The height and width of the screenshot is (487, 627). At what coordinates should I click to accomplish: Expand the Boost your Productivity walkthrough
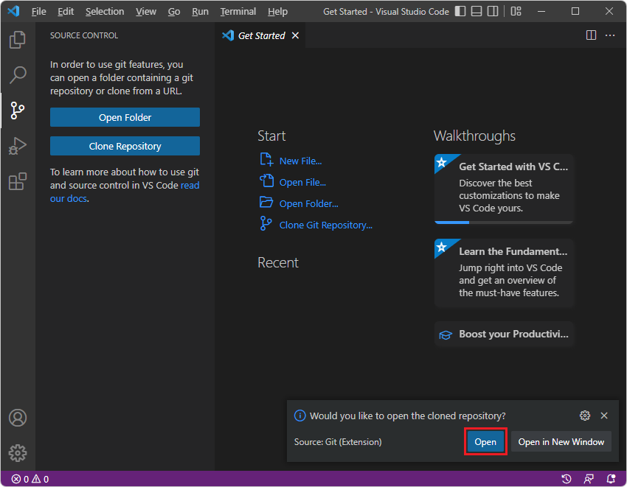pos(505,334)
